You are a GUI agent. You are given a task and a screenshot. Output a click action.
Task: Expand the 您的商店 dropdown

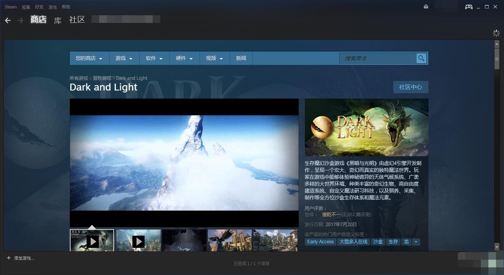pyautogui.click(x=89, y=58)
